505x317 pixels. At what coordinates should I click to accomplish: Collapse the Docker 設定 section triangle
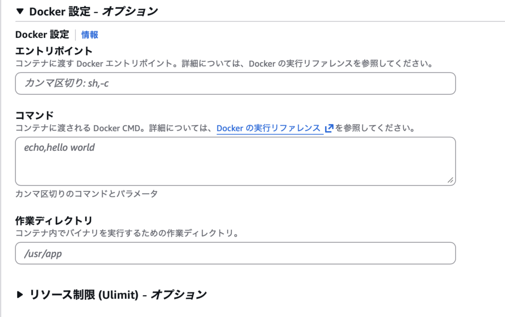pyautogui.click(x=20, y=12)
